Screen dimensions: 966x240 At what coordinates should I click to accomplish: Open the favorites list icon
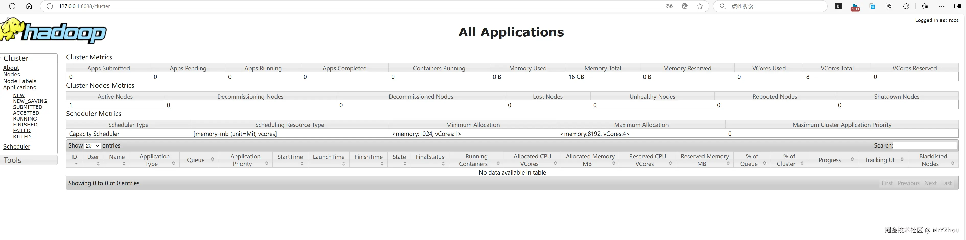coord(925,6)
